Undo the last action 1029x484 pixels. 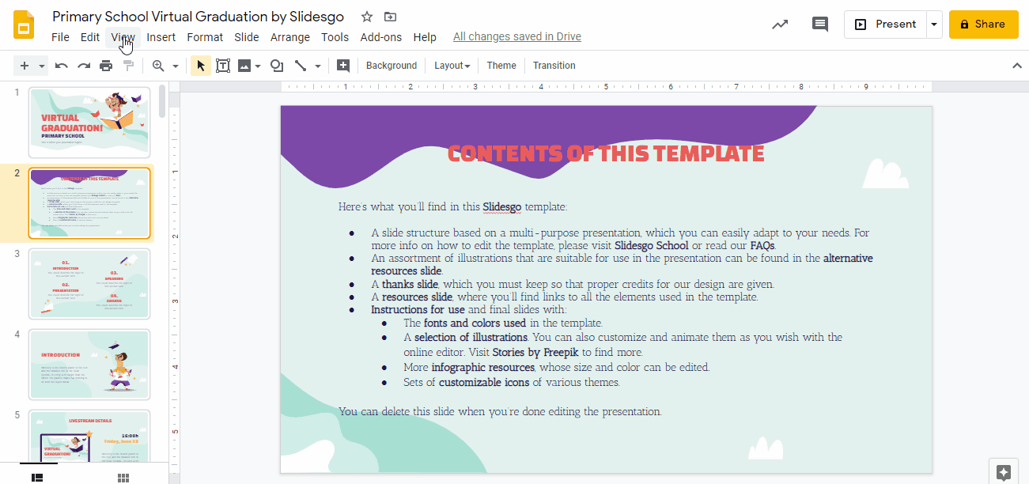(x=62, y=66)
